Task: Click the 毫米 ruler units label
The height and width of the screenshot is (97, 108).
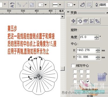Action: pyautogui.click(x=61, y=11)
